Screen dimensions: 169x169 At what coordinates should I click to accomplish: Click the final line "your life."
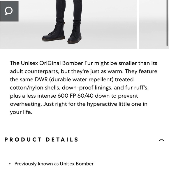[x=21, y=112]
